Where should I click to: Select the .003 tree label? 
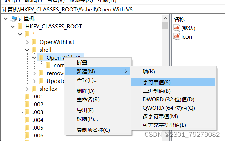click(x=38, y=112)
